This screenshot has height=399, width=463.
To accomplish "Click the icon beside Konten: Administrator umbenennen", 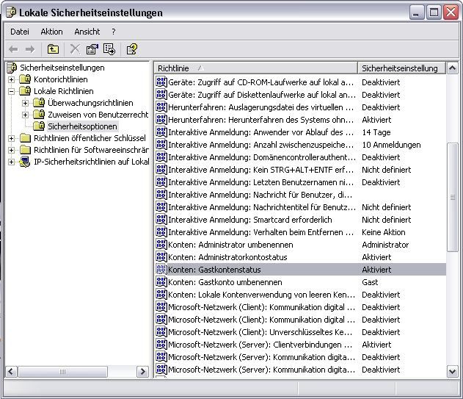I will 161,245.
